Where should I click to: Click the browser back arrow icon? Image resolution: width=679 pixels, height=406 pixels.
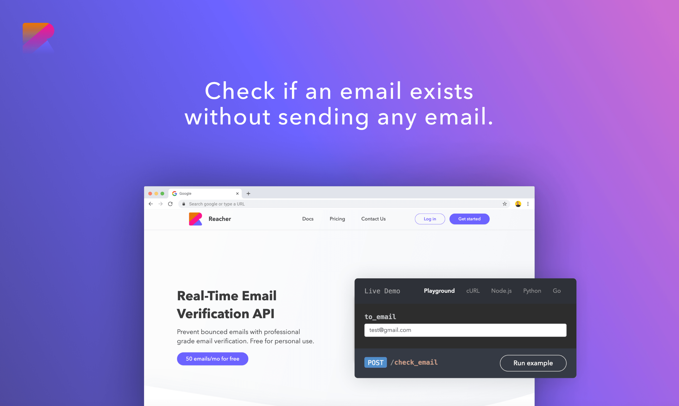point(151,204)
